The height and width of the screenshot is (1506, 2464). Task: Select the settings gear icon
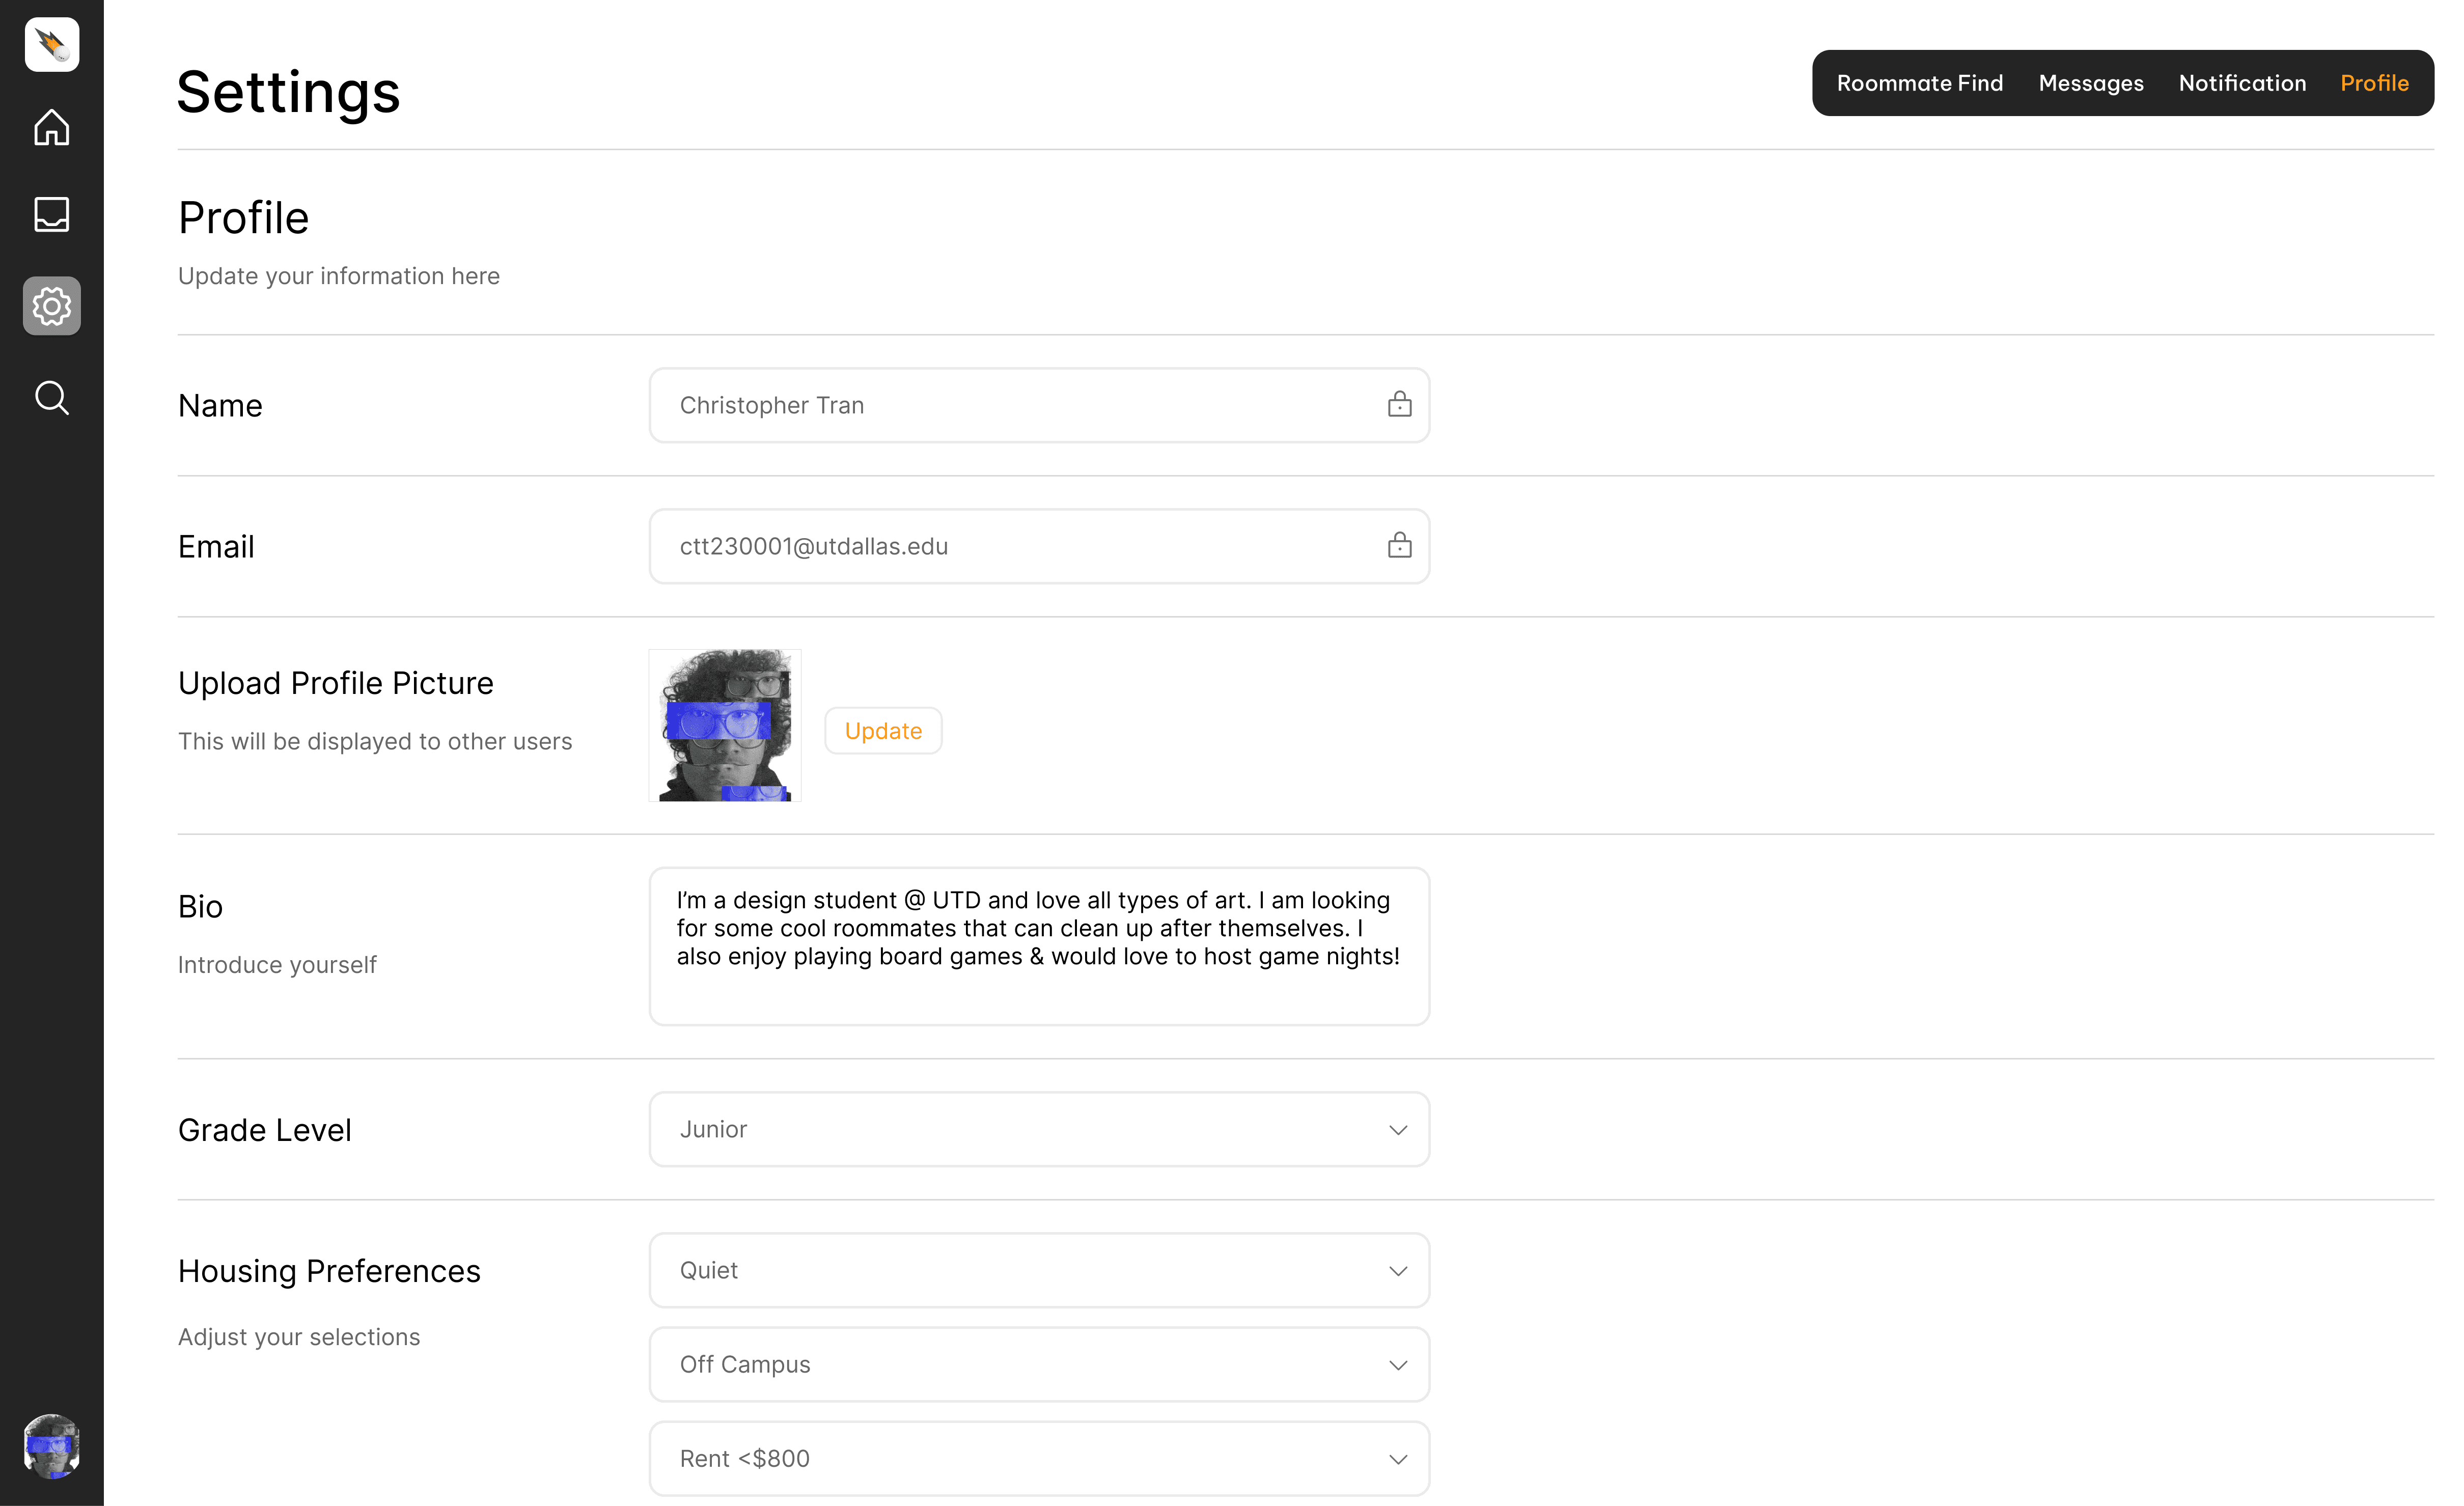[x=52, y=306]
